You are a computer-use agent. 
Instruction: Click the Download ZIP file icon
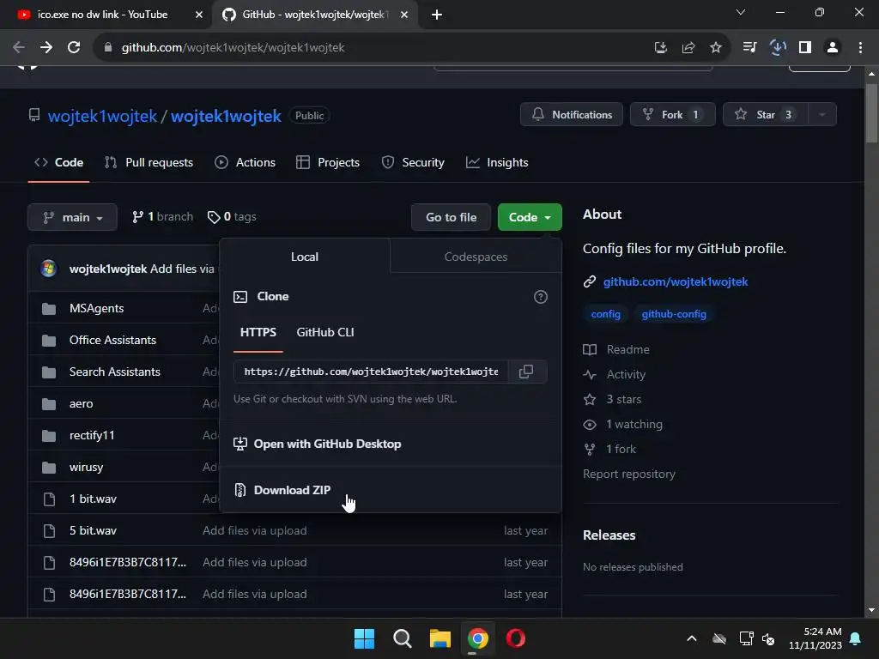pyautogui.click(x=240, y=490)
